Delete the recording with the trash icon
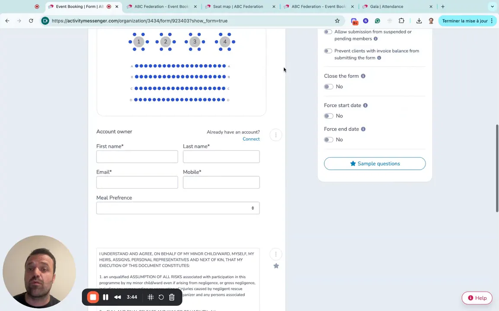Viewport: 499px width, 311px height. pyautogui.click(x=172, y=297)
